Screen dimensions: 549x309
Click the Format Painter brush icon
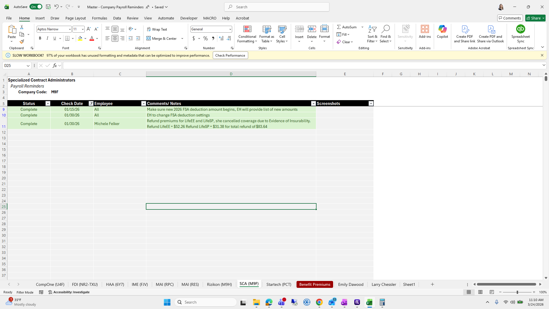point(22,42)
